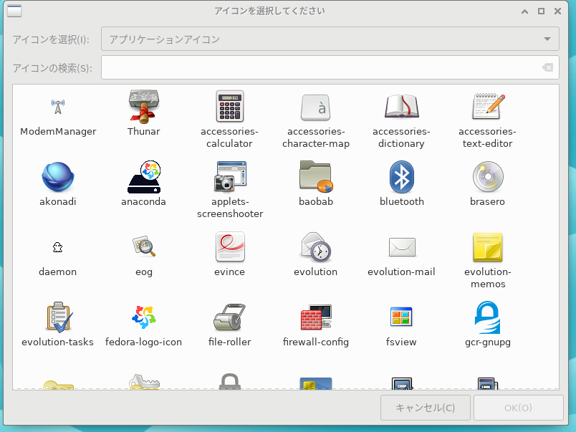Choose the daemon icon
Screen dimensions: 576x432
pyautogui.click(x=58, y=247)
